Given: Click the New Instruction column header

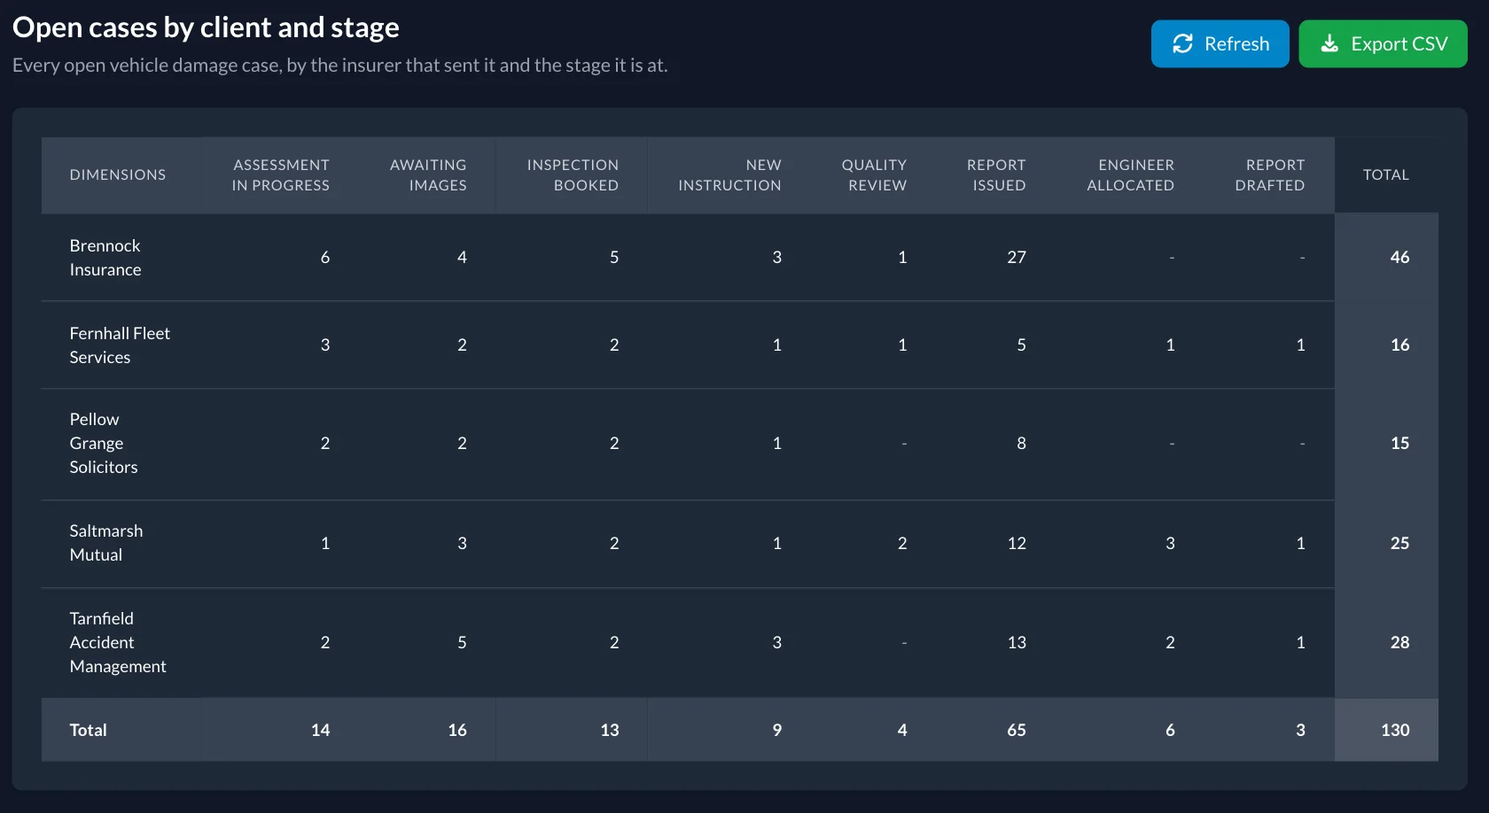Looking at the screenshot, I should (729, 174).
